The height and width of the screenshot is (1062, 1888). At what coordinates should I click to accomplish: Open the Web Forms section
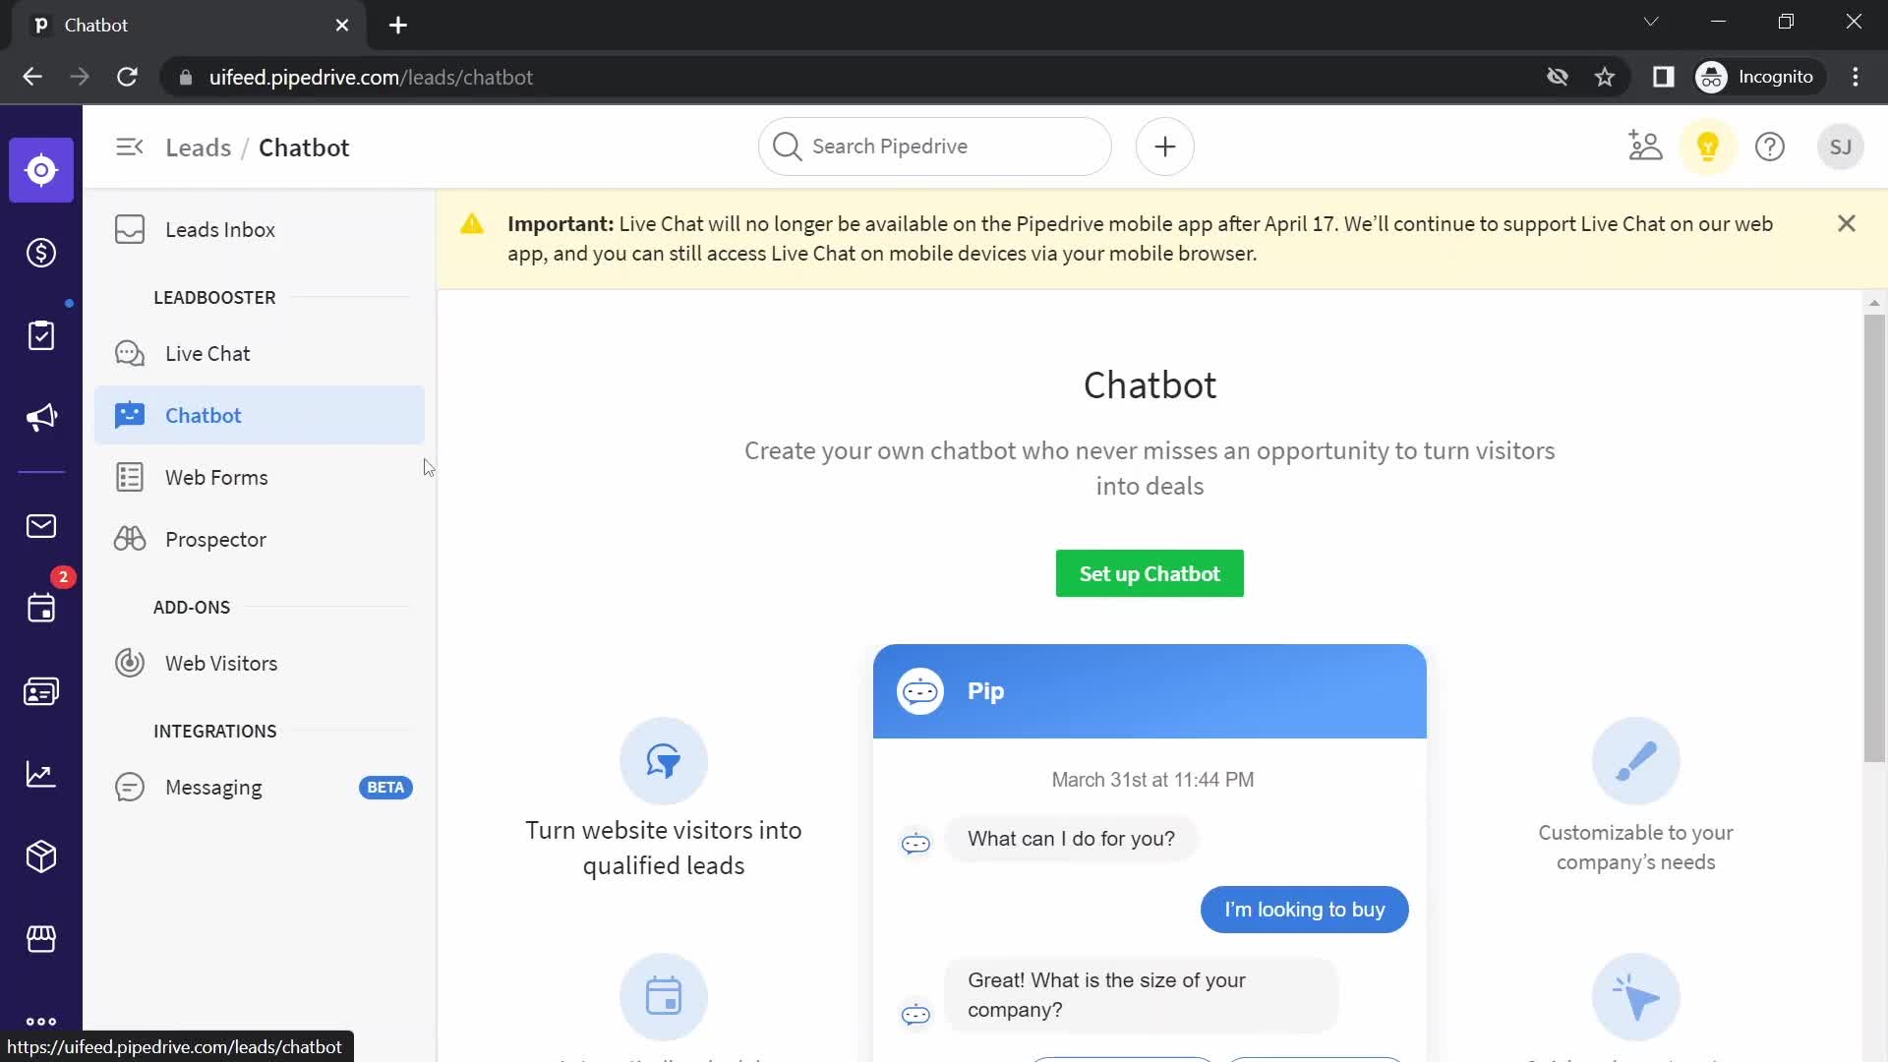point(216,477)
